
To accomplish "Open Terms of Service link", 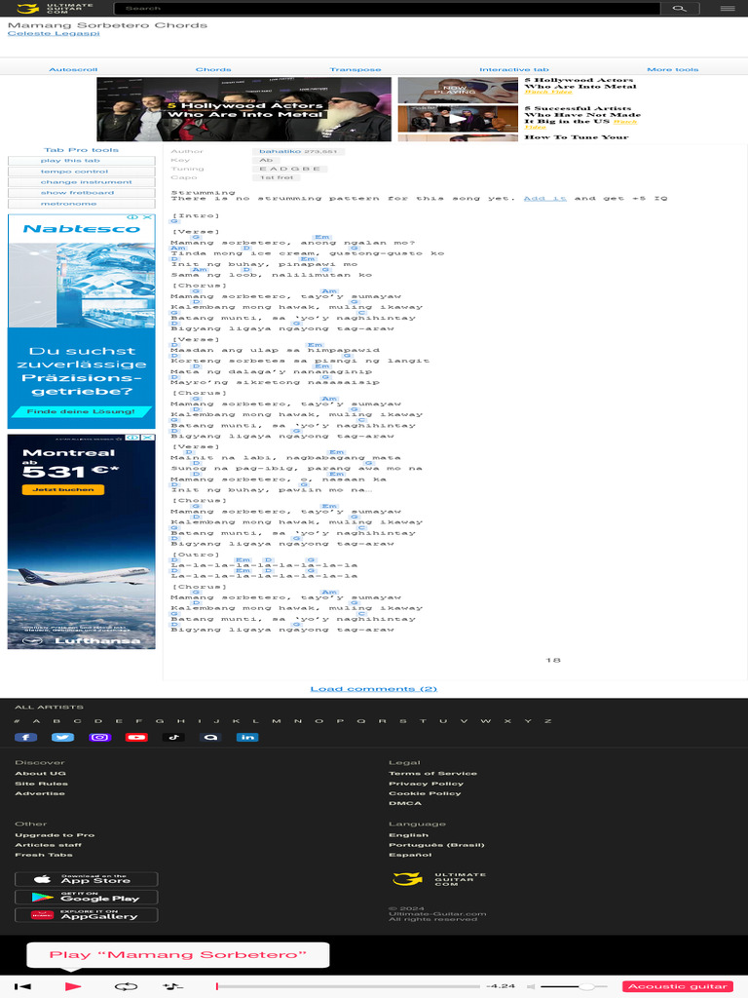I will point(432,773).
